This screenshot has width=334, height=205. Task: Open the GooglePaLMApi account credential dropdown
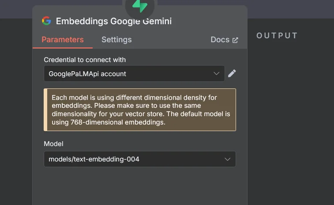pyautogui.click(x=134, y=73)
